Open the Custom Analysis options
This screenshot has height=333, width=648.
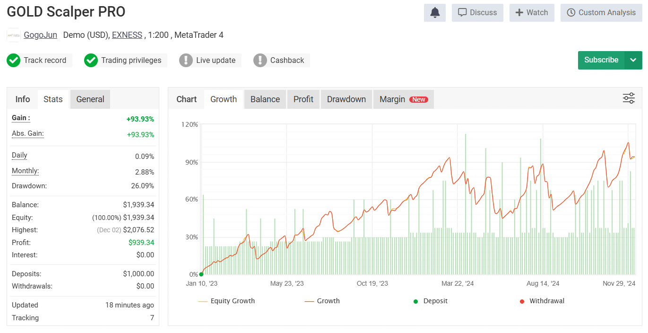[601, 13]
